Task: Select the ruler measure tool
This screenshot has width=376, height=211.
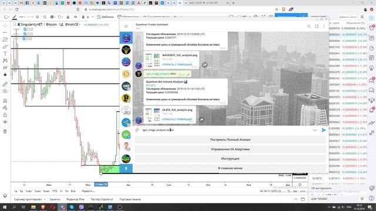Action: pyautogui.click(x=5, y=84)
